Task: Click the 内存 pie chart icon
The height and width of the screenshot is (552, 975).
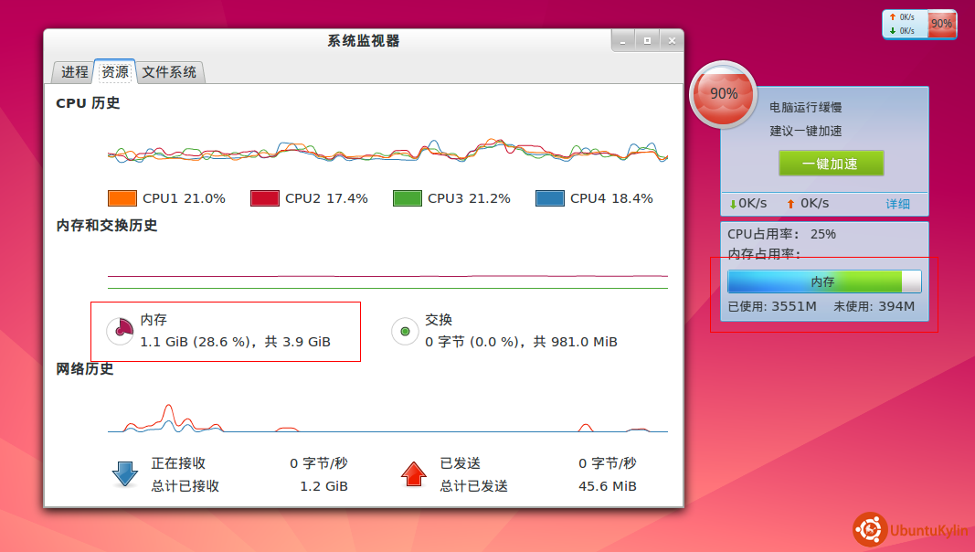Action: tap(121, 331)
